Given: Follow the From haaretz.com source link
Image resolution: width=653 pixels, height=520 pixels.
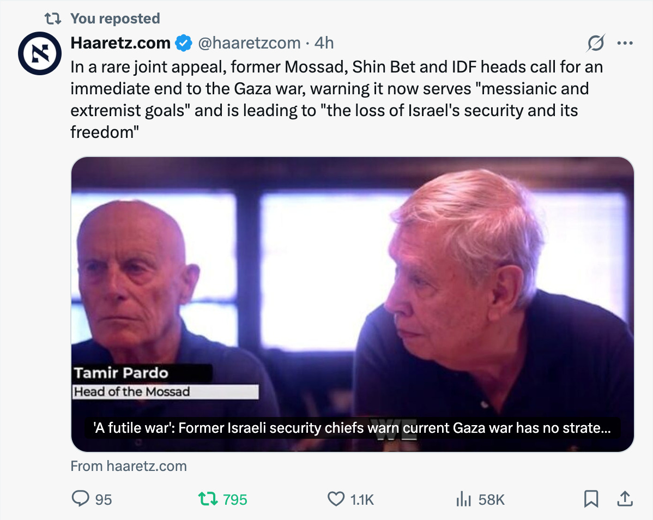Looking at the screenshot, I should pos(129,466).
